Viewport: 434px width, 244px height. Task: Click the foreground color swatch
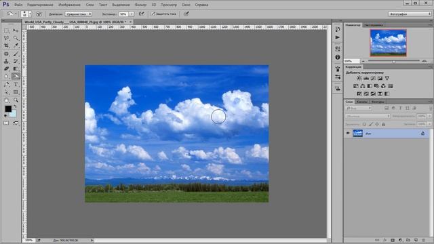click(x=8, y=108)
